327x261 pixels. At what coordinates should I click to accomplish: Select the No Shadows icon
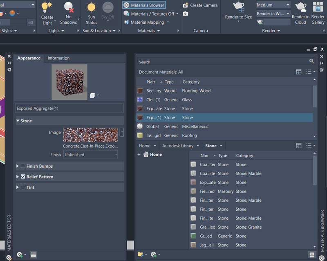pos(69,7)
